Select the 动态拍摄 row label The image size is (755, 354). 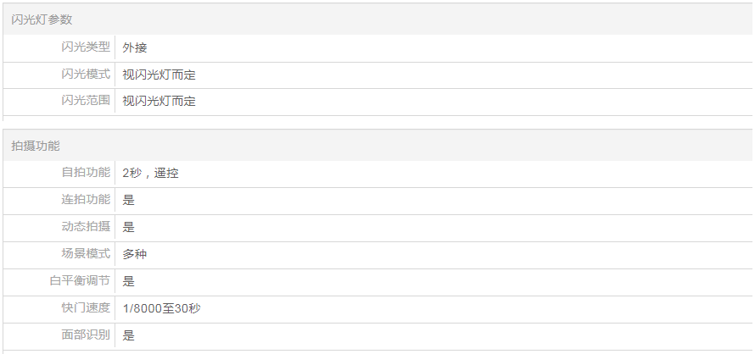click(x=86, y=227)
